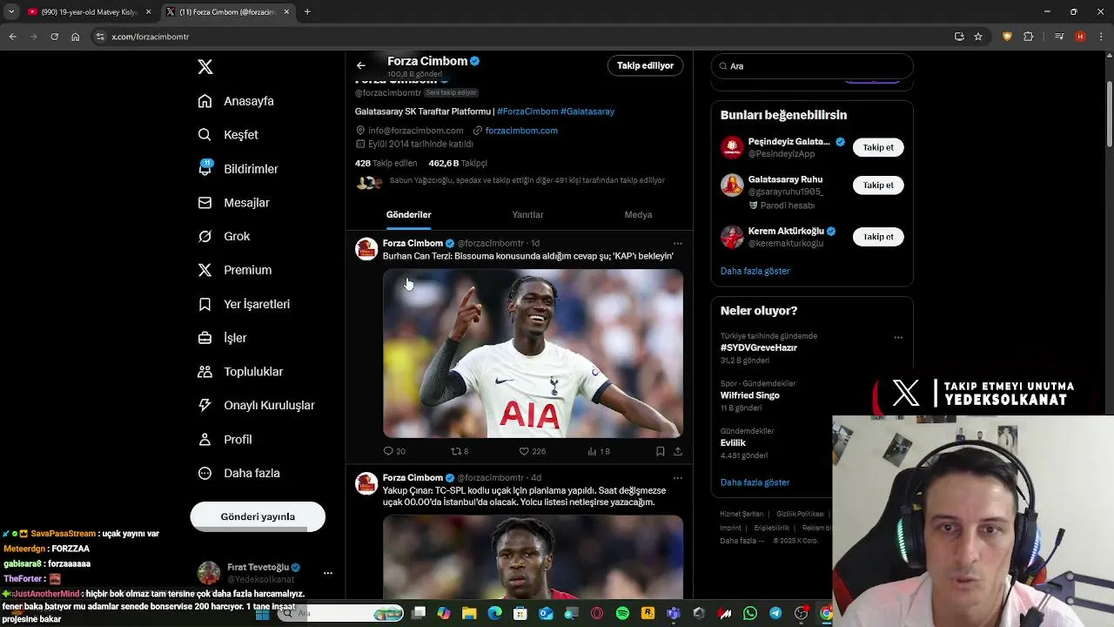Open Keşfet (Explore) in sidebar

point(228,135)
